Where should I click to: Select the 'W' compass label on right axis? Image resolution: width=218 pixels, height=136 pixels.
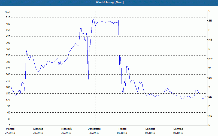tap(210, 68)
